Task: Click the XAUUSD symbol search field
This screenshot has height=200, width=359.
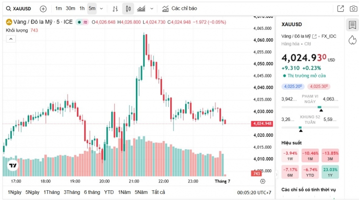Action: coord(18,9)
